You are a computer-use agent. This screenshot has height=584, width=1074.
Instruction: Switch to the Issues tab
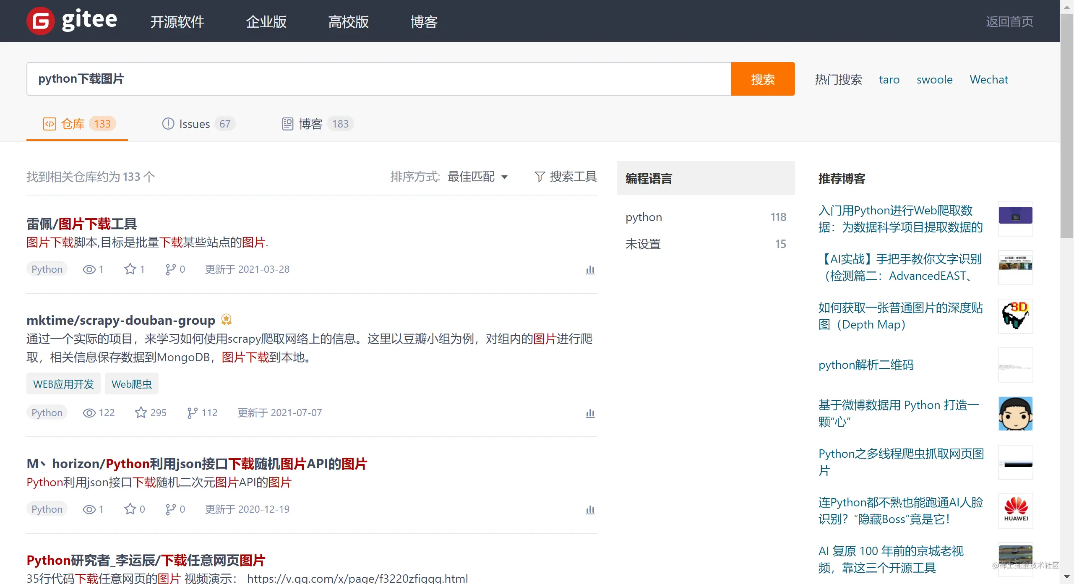pyautogui.click(x=198, y=124)
